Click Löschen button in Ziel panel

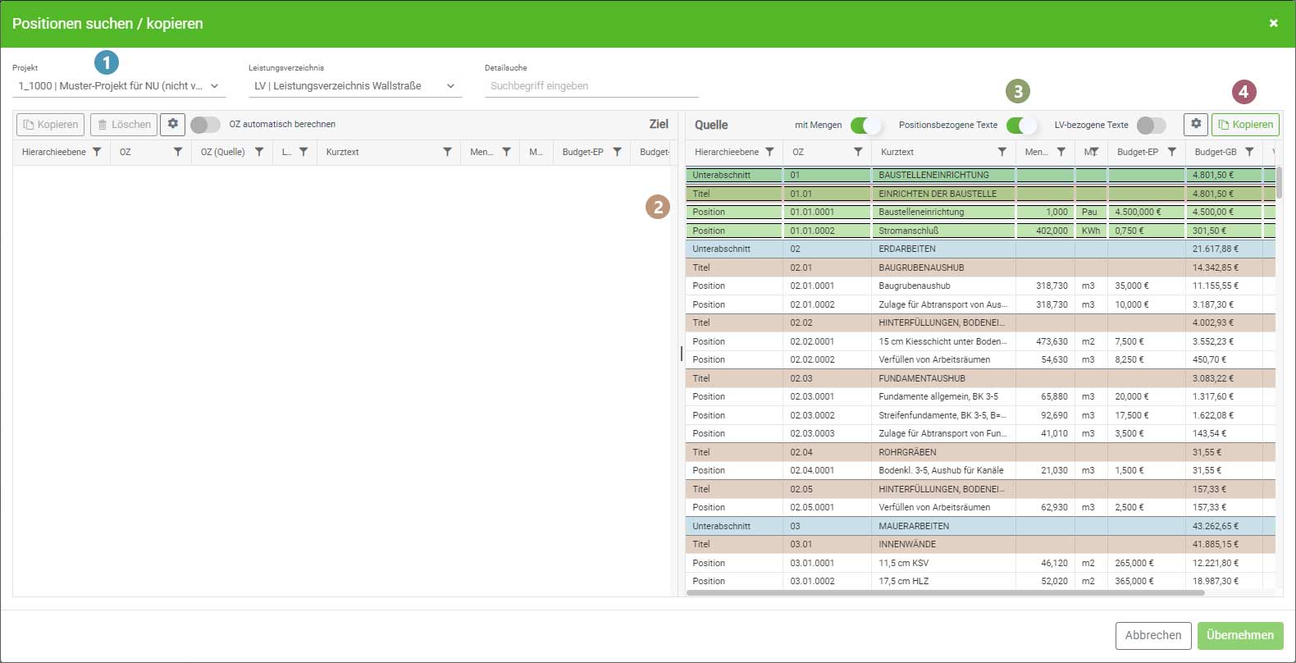124,125
